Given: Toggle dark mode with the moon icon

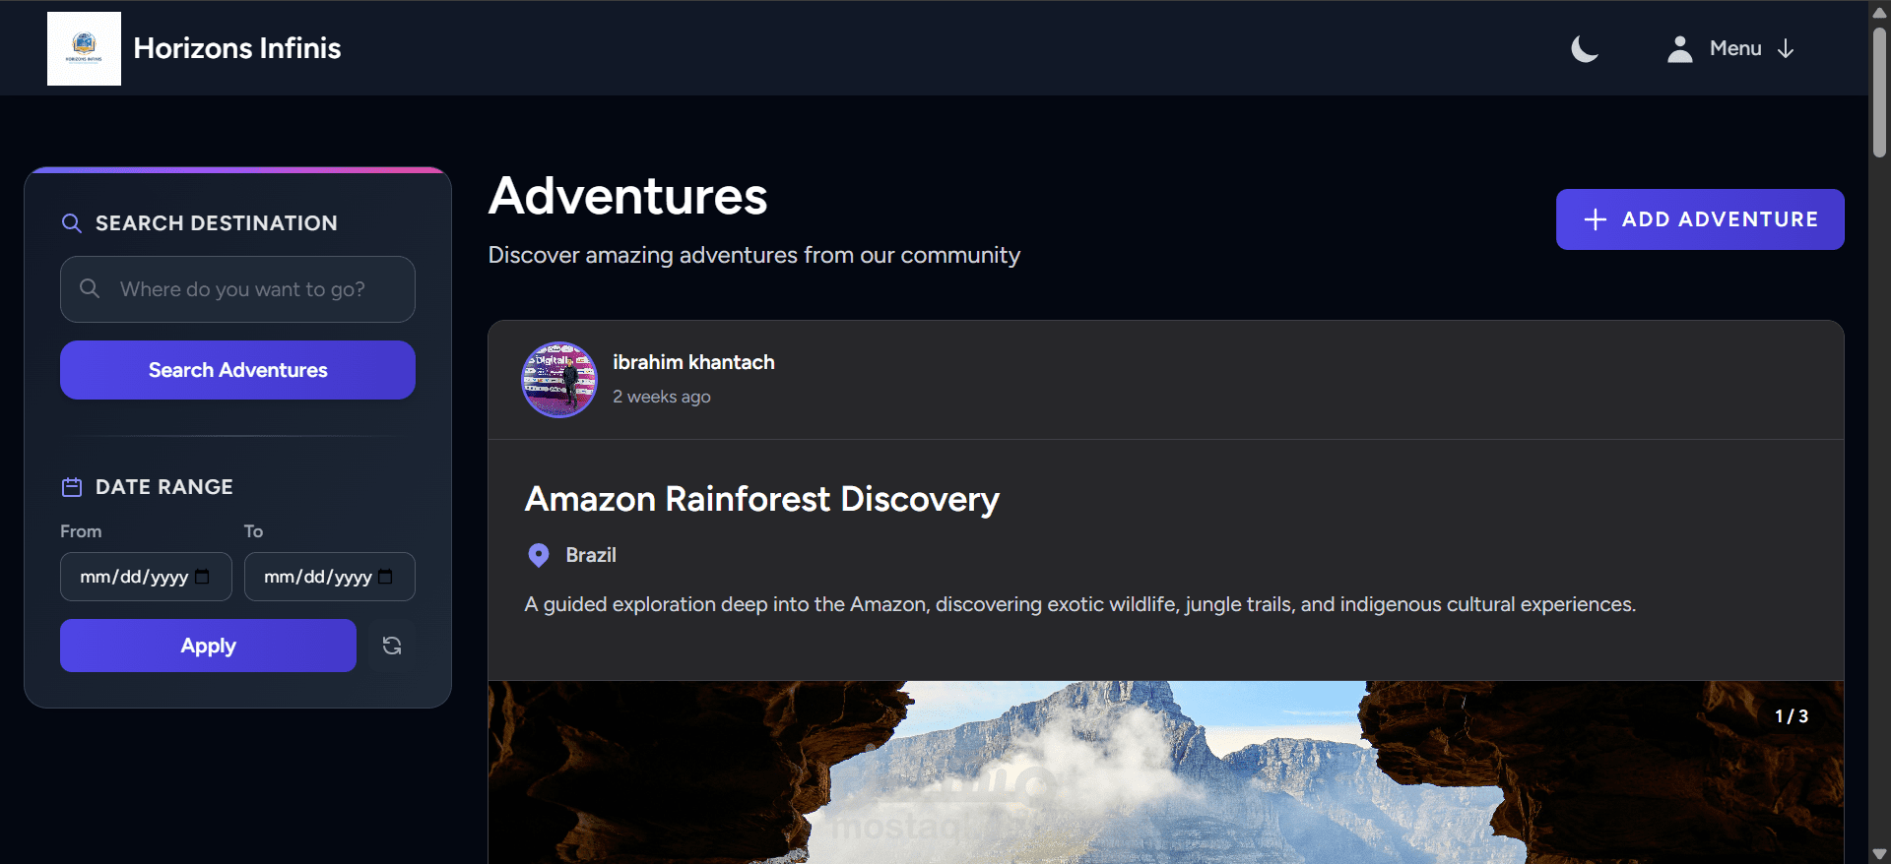Looking at the screenshot, I should pyautogui.click(x=1585, y=48).
